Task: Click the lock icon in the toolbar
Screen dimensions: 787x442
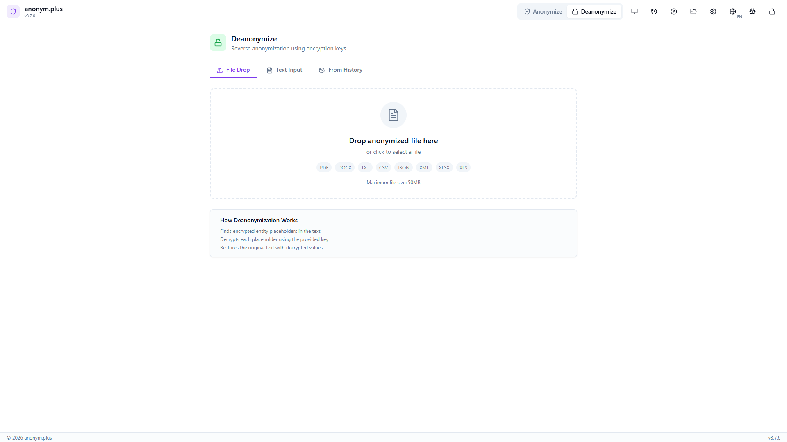Action: [772, 11]
